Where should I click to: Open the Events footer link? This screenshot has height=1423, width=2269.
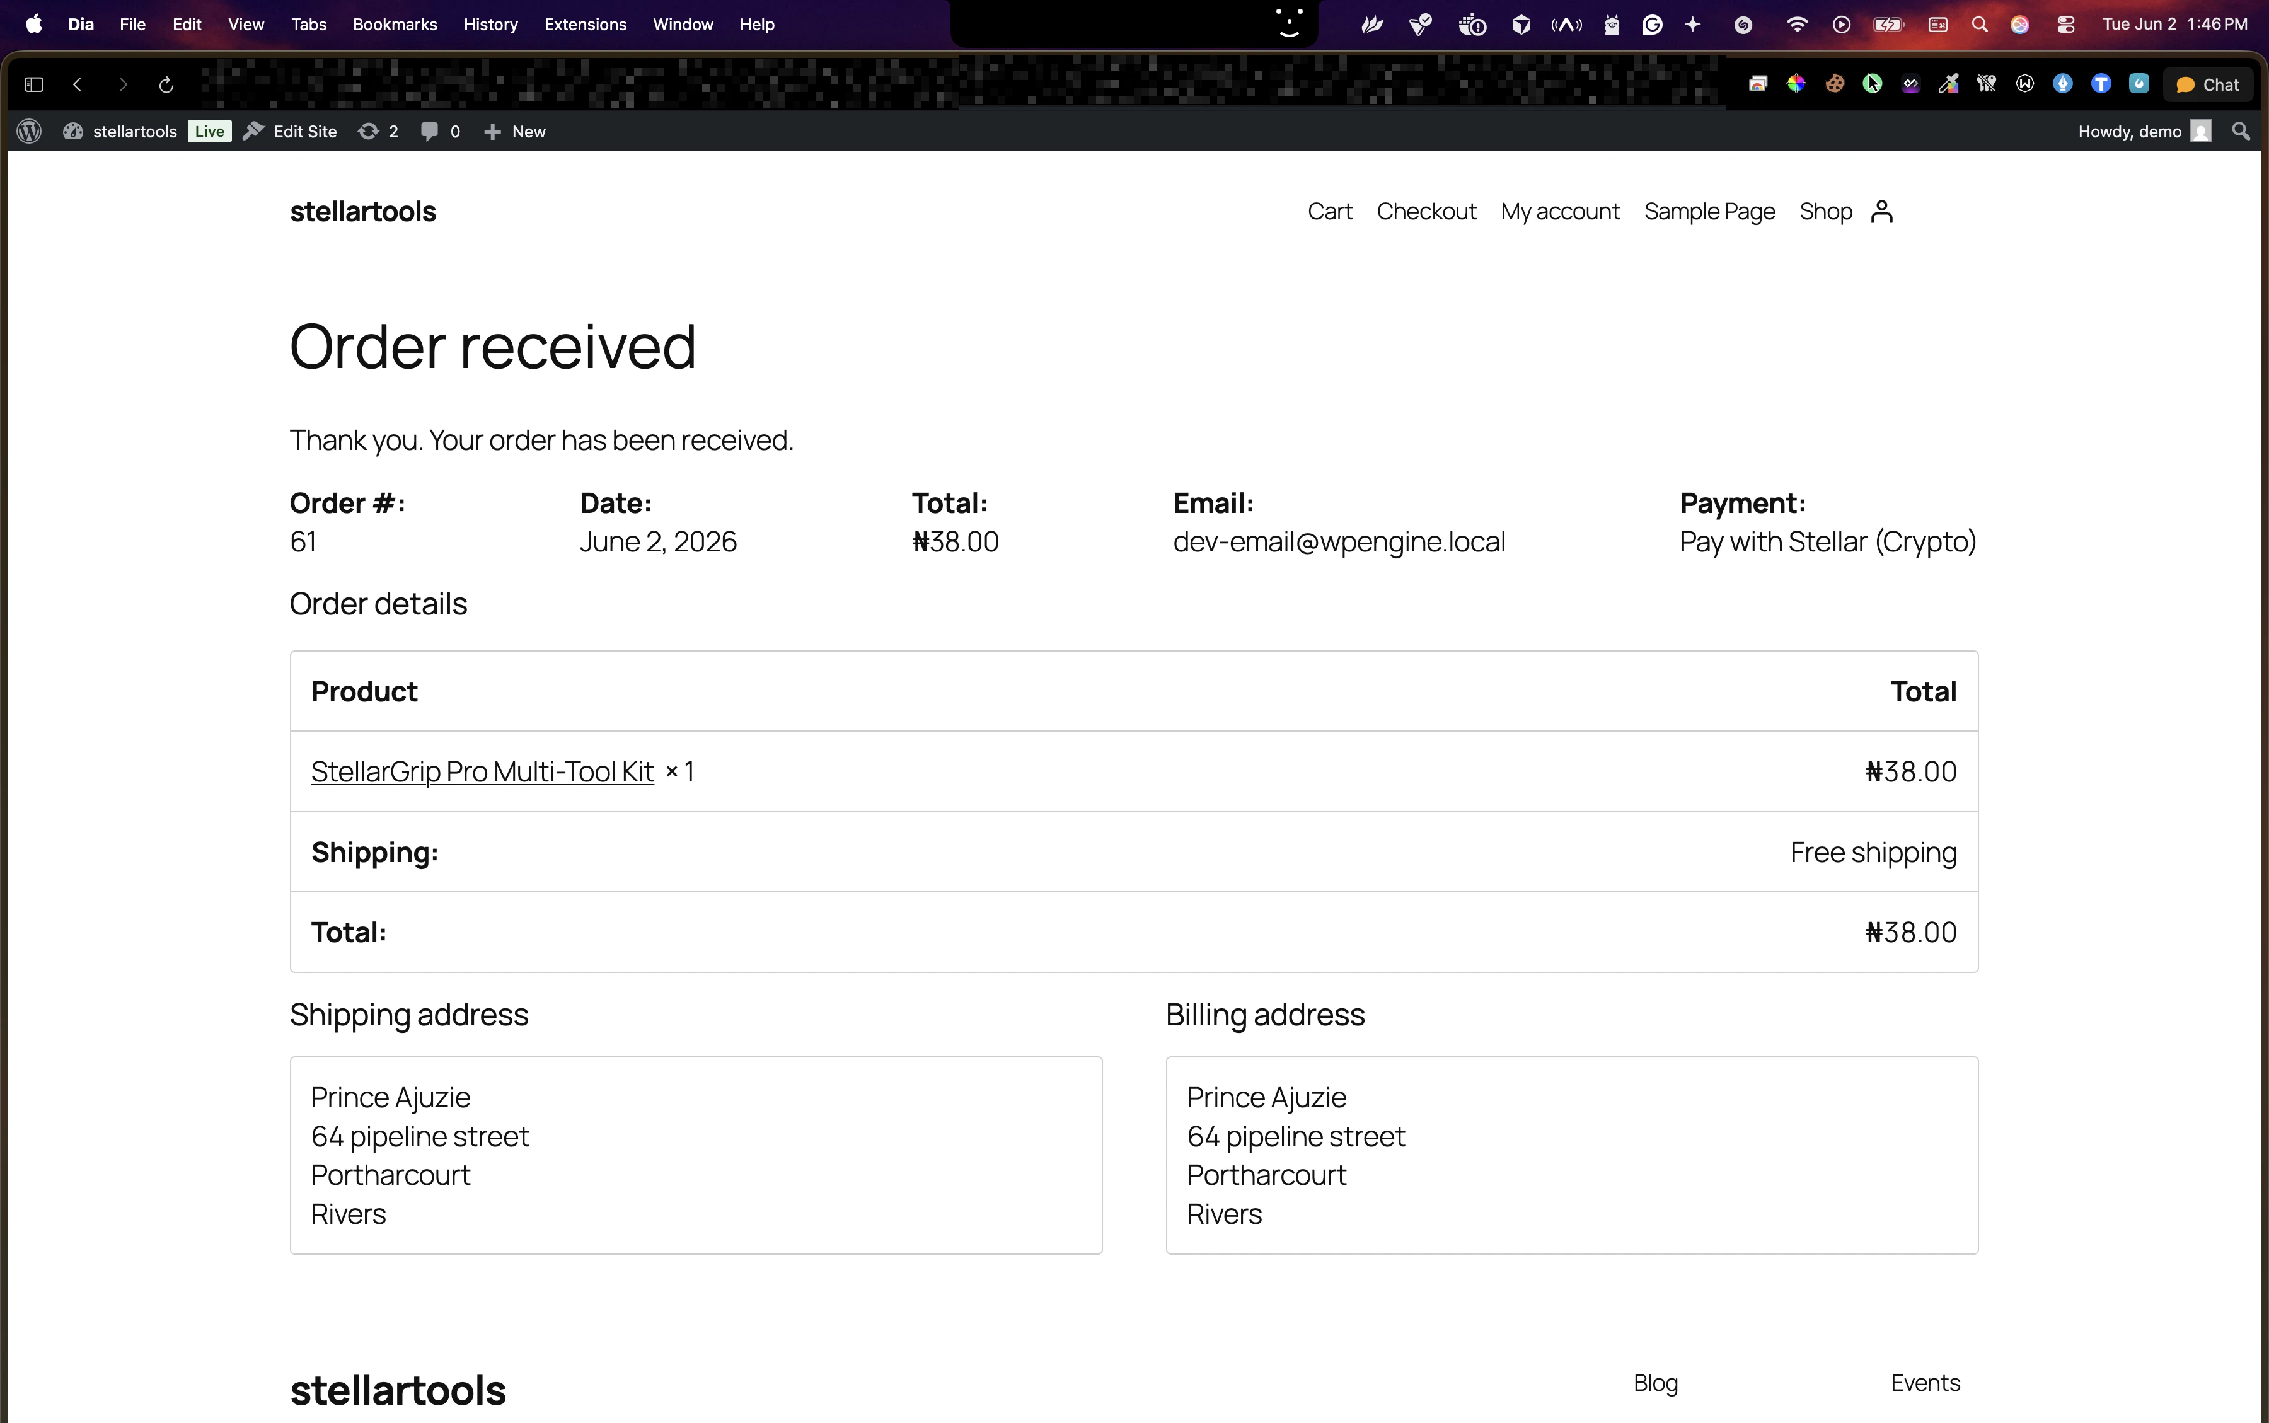(1925, 1383)
